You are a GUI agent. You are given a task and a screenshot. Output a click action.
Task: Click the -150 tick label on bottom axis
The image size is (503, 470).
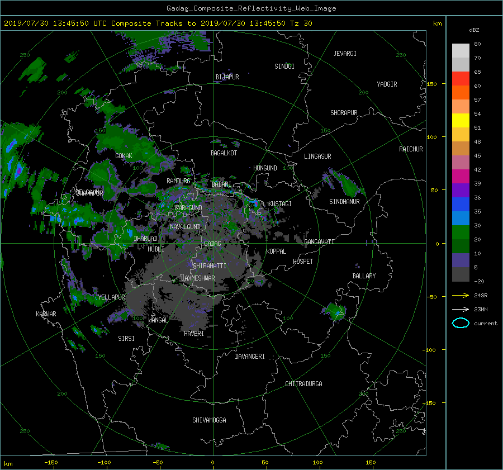[x=51, y=463]
